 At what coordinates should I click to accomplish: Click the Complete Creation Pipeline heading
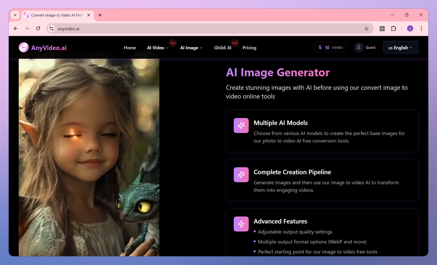pyautogui.click(x=292, y=172)
